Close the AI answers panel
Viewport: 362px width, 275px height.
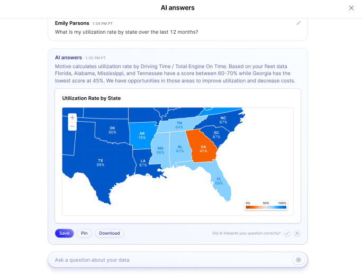[x=351, y=8]
